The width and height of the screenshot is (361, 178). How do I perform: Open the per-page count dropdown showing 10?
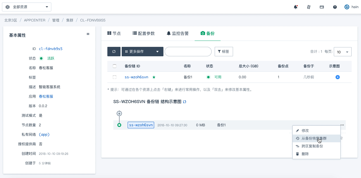[x=343, y=52]
